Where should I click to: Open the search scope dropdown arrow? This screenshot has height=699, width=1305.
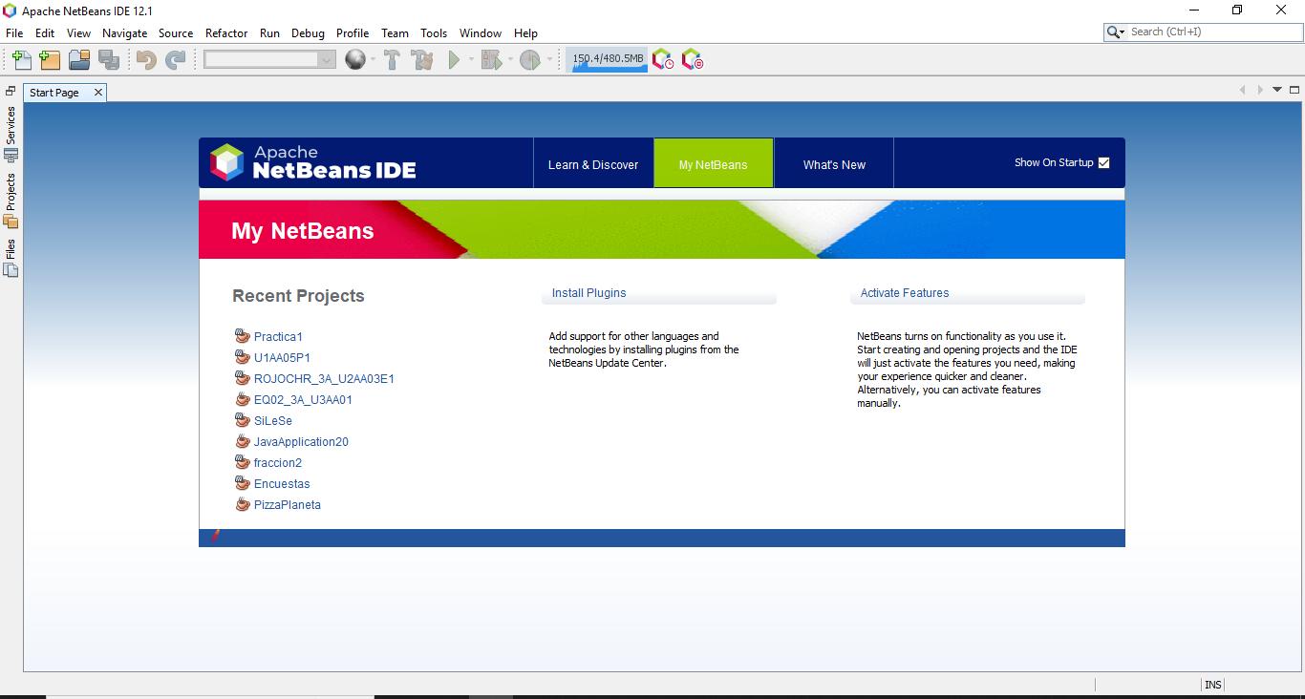pos(1123,32)
